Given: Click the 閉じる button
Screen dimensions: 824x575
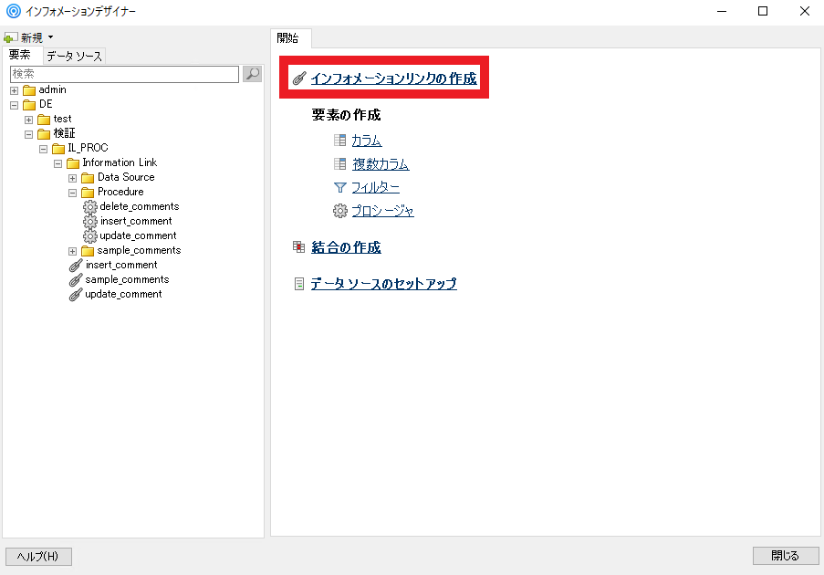Looking at the screenshot, I should click(x=785, y=556).
